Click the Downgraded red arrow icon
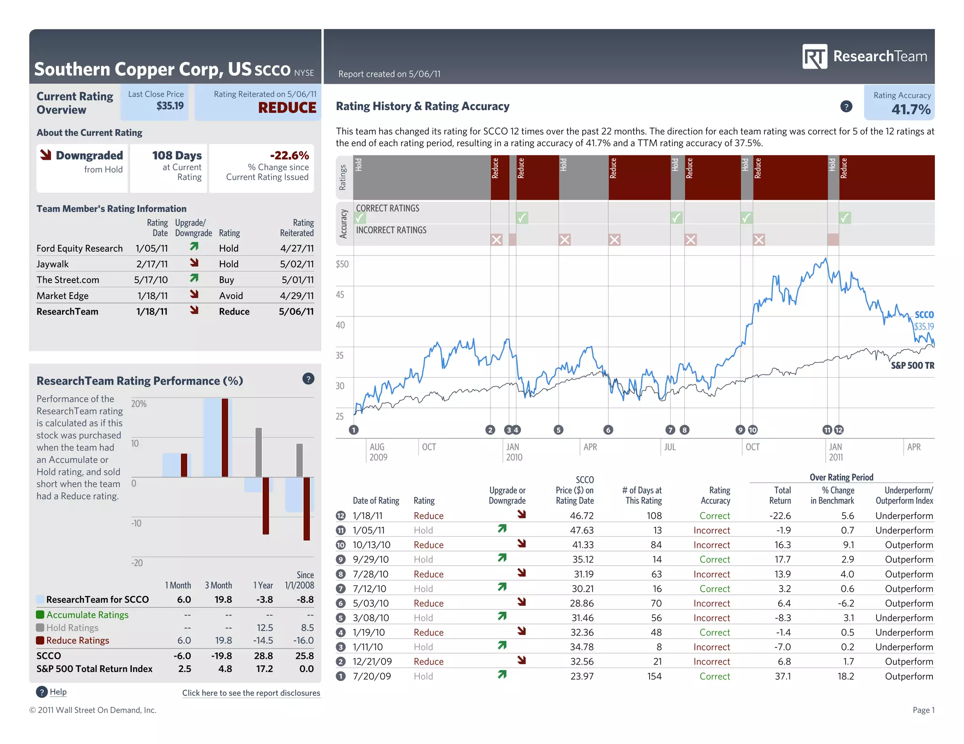This screenshot has height=744, width=964. coord(46,155)
